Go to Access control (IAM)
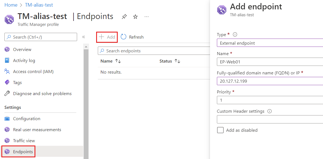 (33, 71)
